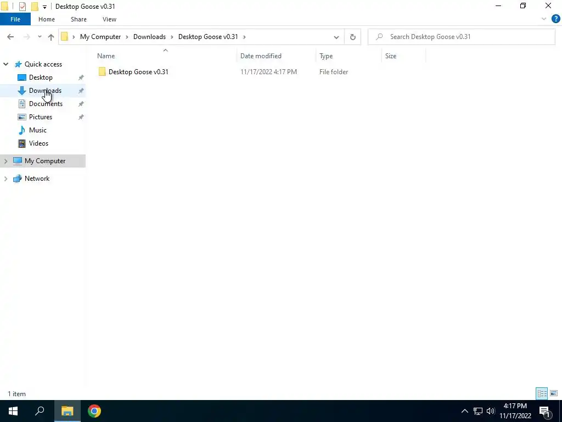Viewport: 562px width, 422px height.
Task: Click Desktop Goose v0.31 breadcrumb segment
Action: 208,37
